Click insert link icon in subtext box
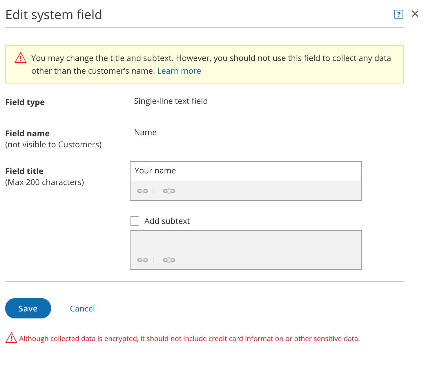Image resolution: width=424 pixels, height=366 pixels. click(142, 260)
